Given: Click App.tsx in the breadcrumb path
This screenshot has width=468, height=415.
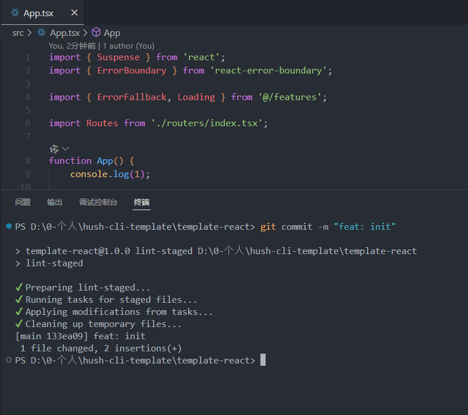Looking at the screenshot, I should pos(65,33).
